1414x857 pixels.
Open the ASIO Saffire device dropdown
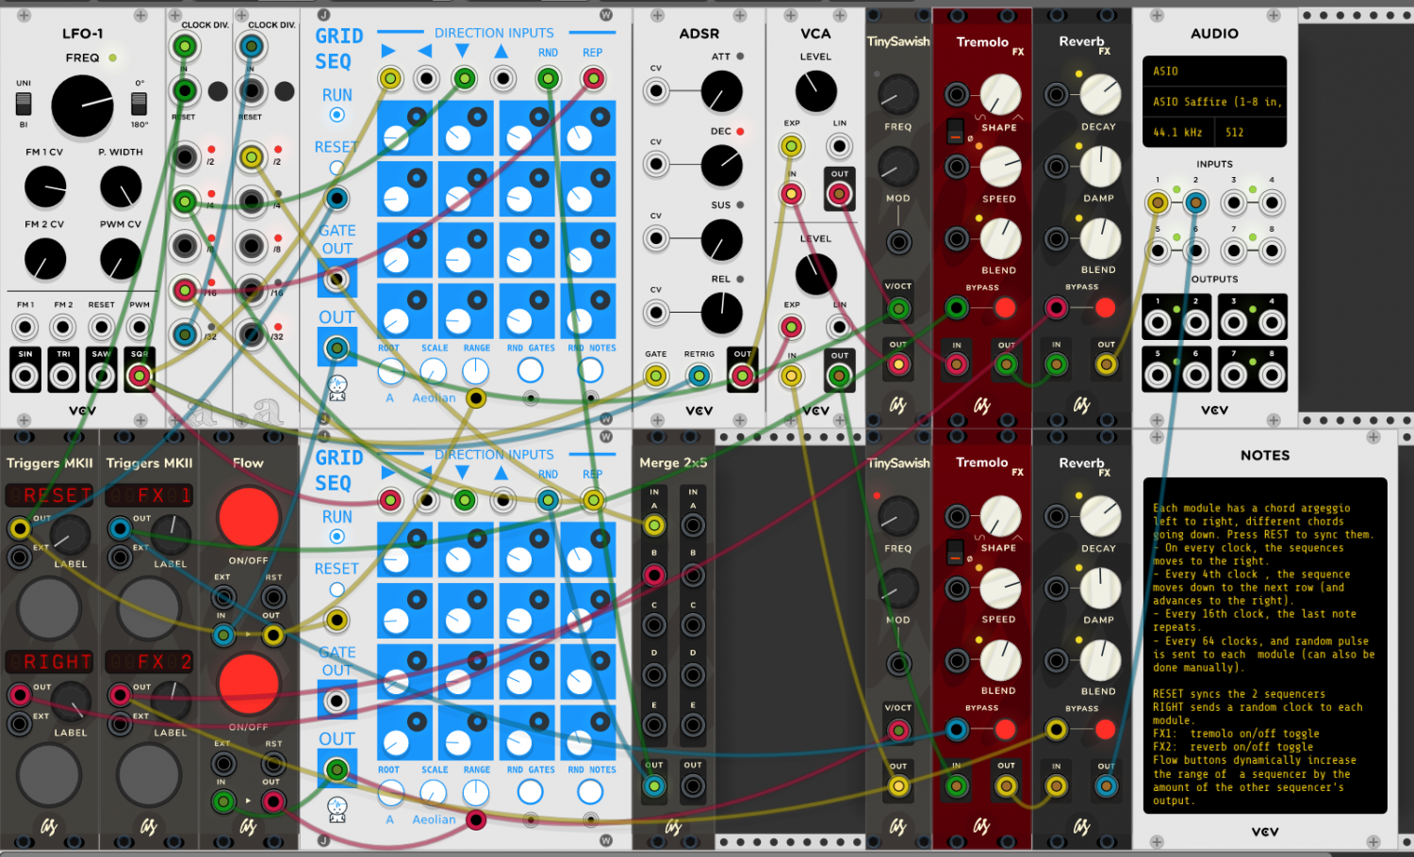click(x=1214, y=102)
